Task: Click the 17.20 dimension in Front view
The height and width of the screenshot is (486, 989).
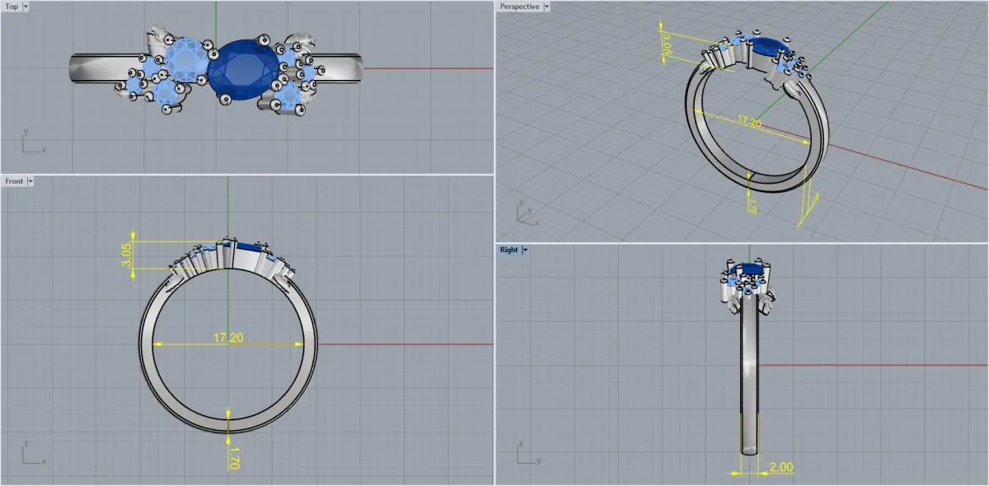Action: click(228, 338)
